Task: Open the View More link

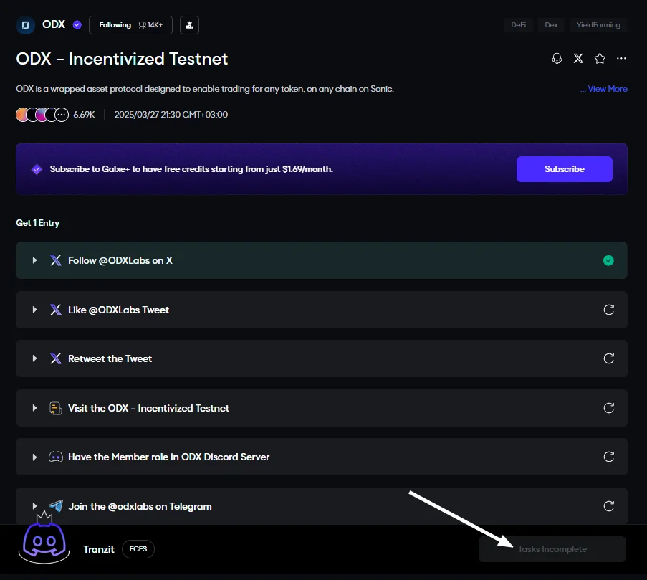Action: click(x=604, y=89)
